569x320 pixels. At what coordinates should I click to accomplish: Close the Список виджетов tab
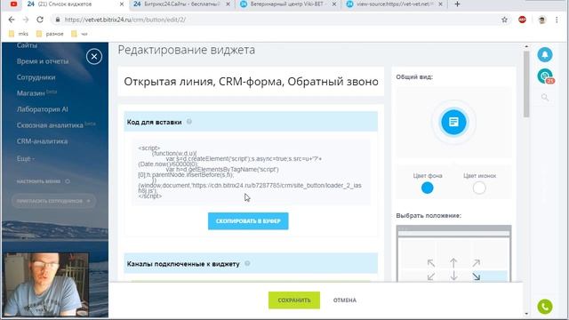click(x=122, y=4)
